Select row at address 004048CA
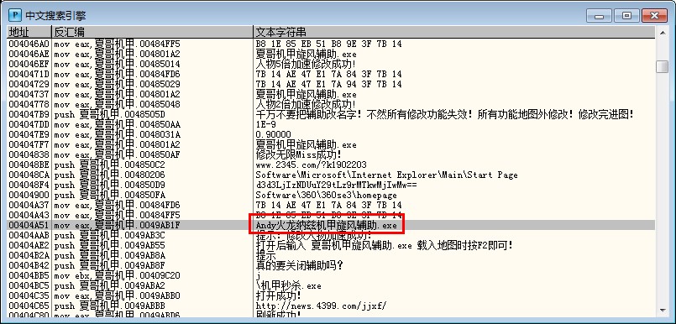The image size is (676, 324). coord(331,175)
